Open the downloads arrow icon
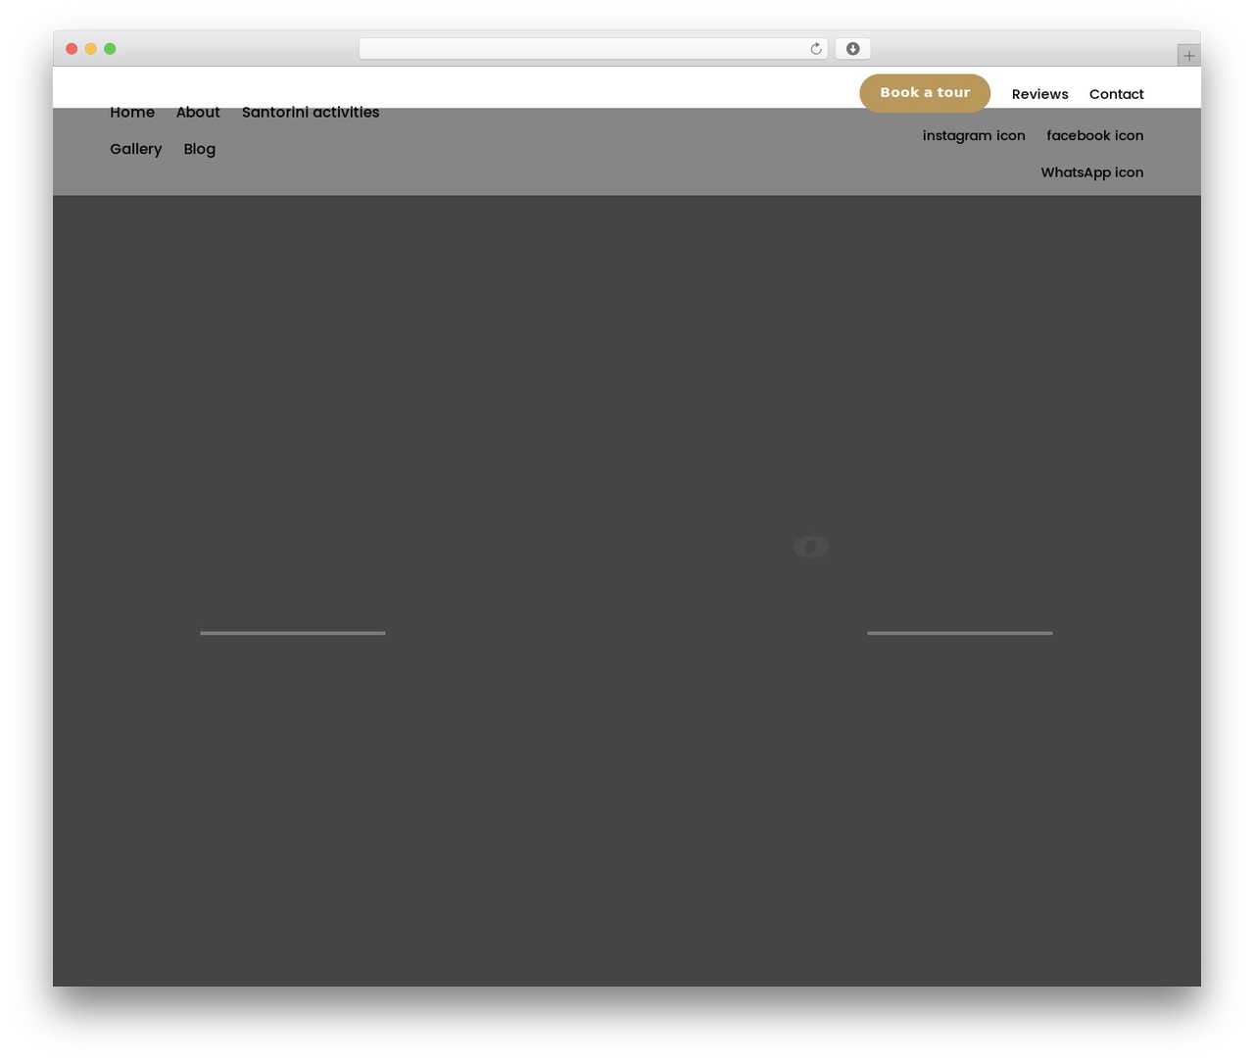This screenshot has width=1254, height=1062. (x=852, y=49)
